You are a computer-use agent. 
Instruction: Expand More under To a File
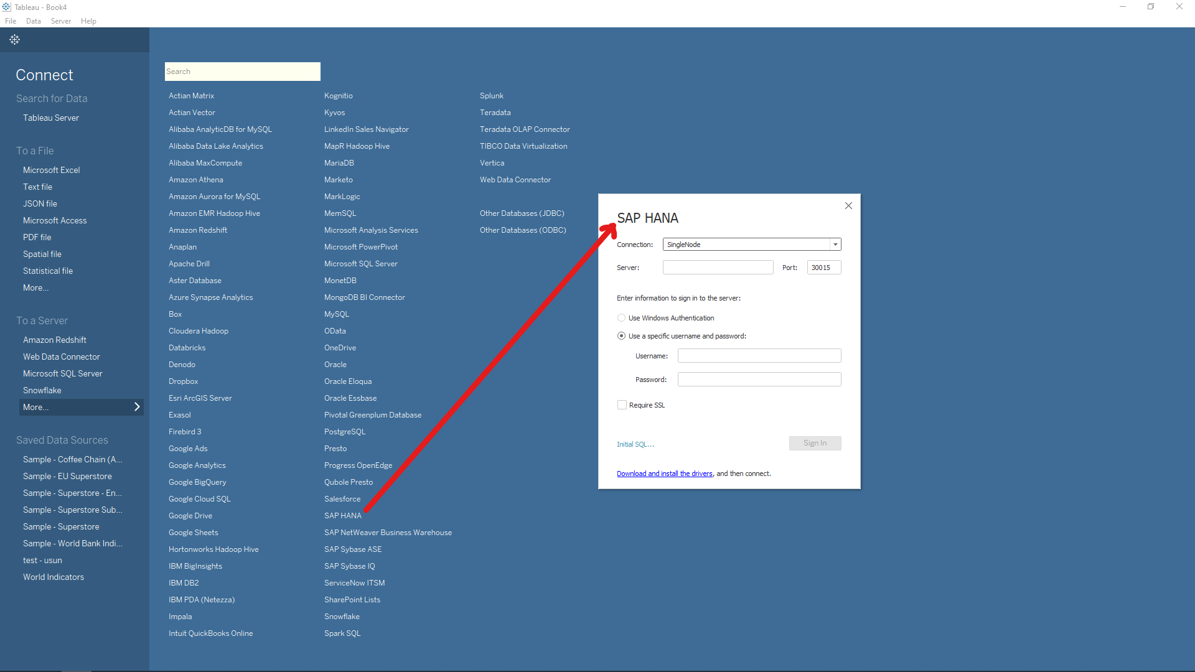pos(35,288)
